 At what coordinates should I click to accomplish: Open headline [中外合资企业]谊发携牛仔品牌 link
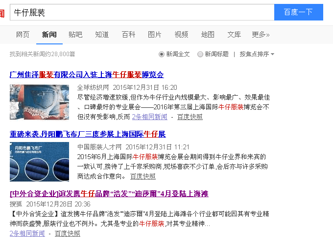(109, 194)
